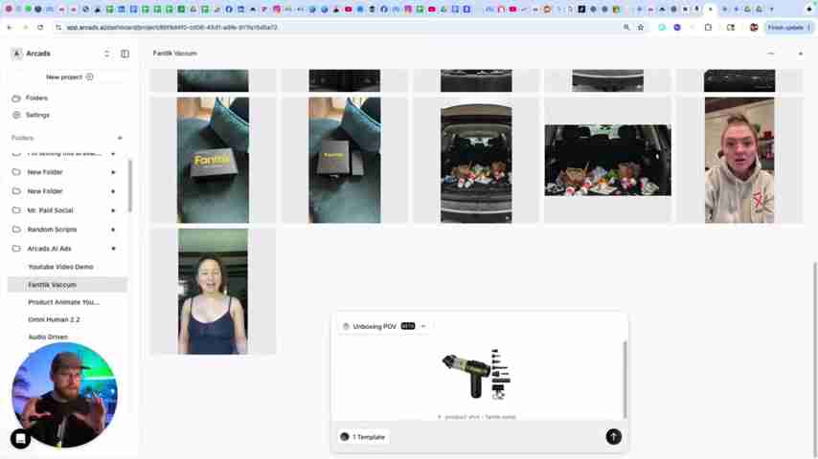Click the New project button
The image size is (818, 459).
[x=69, y=76]
